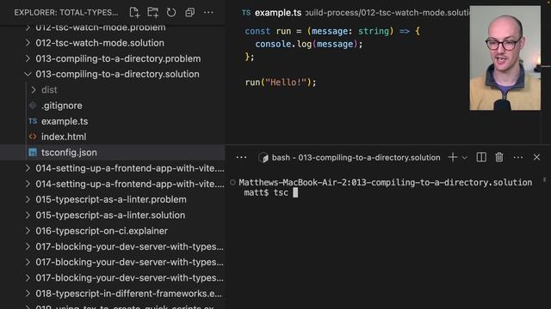Add a new terminal with plus icon
Viewport: 551px width, 309px height.
click(x=453, y=157)
